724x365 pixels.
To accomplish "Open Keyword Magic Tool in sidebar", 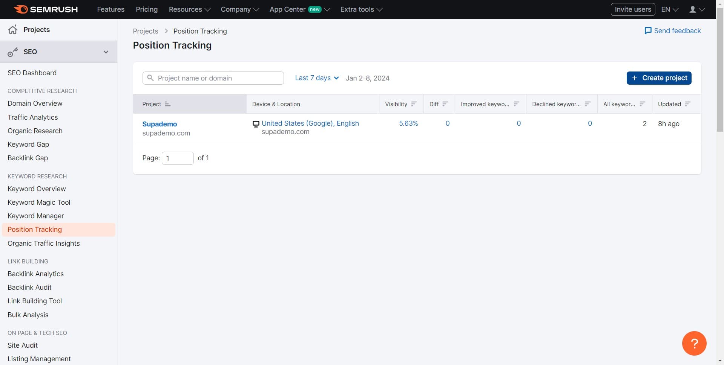I will (39, 202).
